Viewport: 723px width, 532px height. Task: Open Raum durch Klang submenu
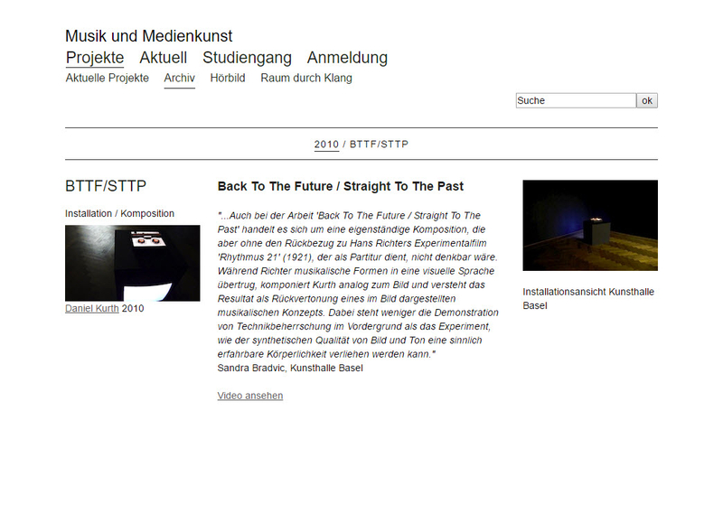[306, 78]
